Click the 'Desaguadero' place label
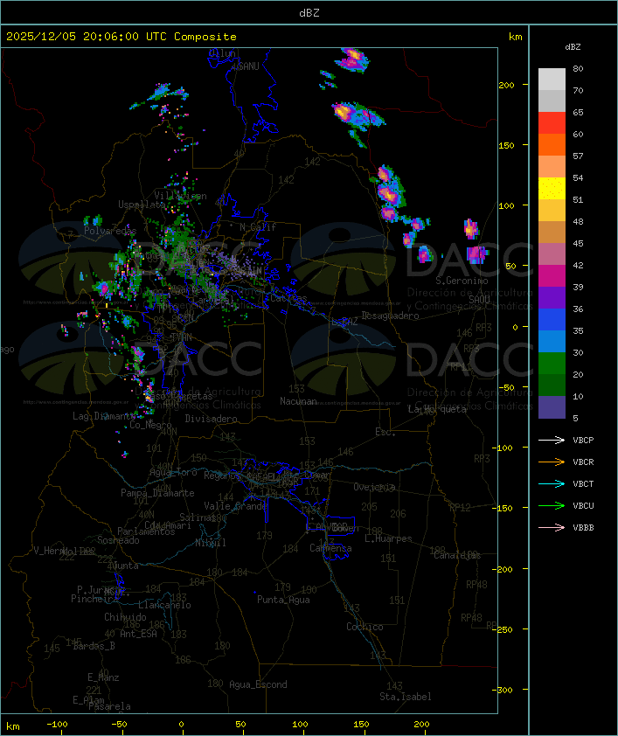Viewport: 618px width, 736px height. pos(390,316)
